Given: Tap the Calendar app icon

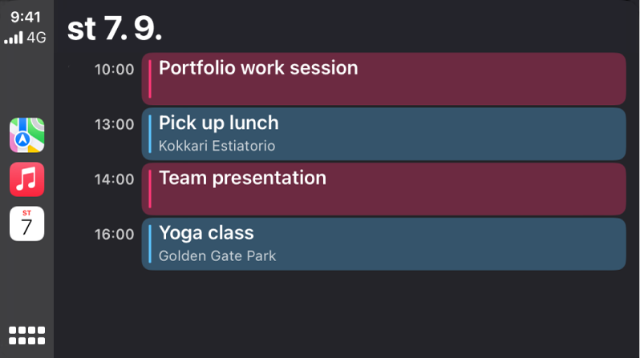Looking at the screenshot, I should click(26, 223).
